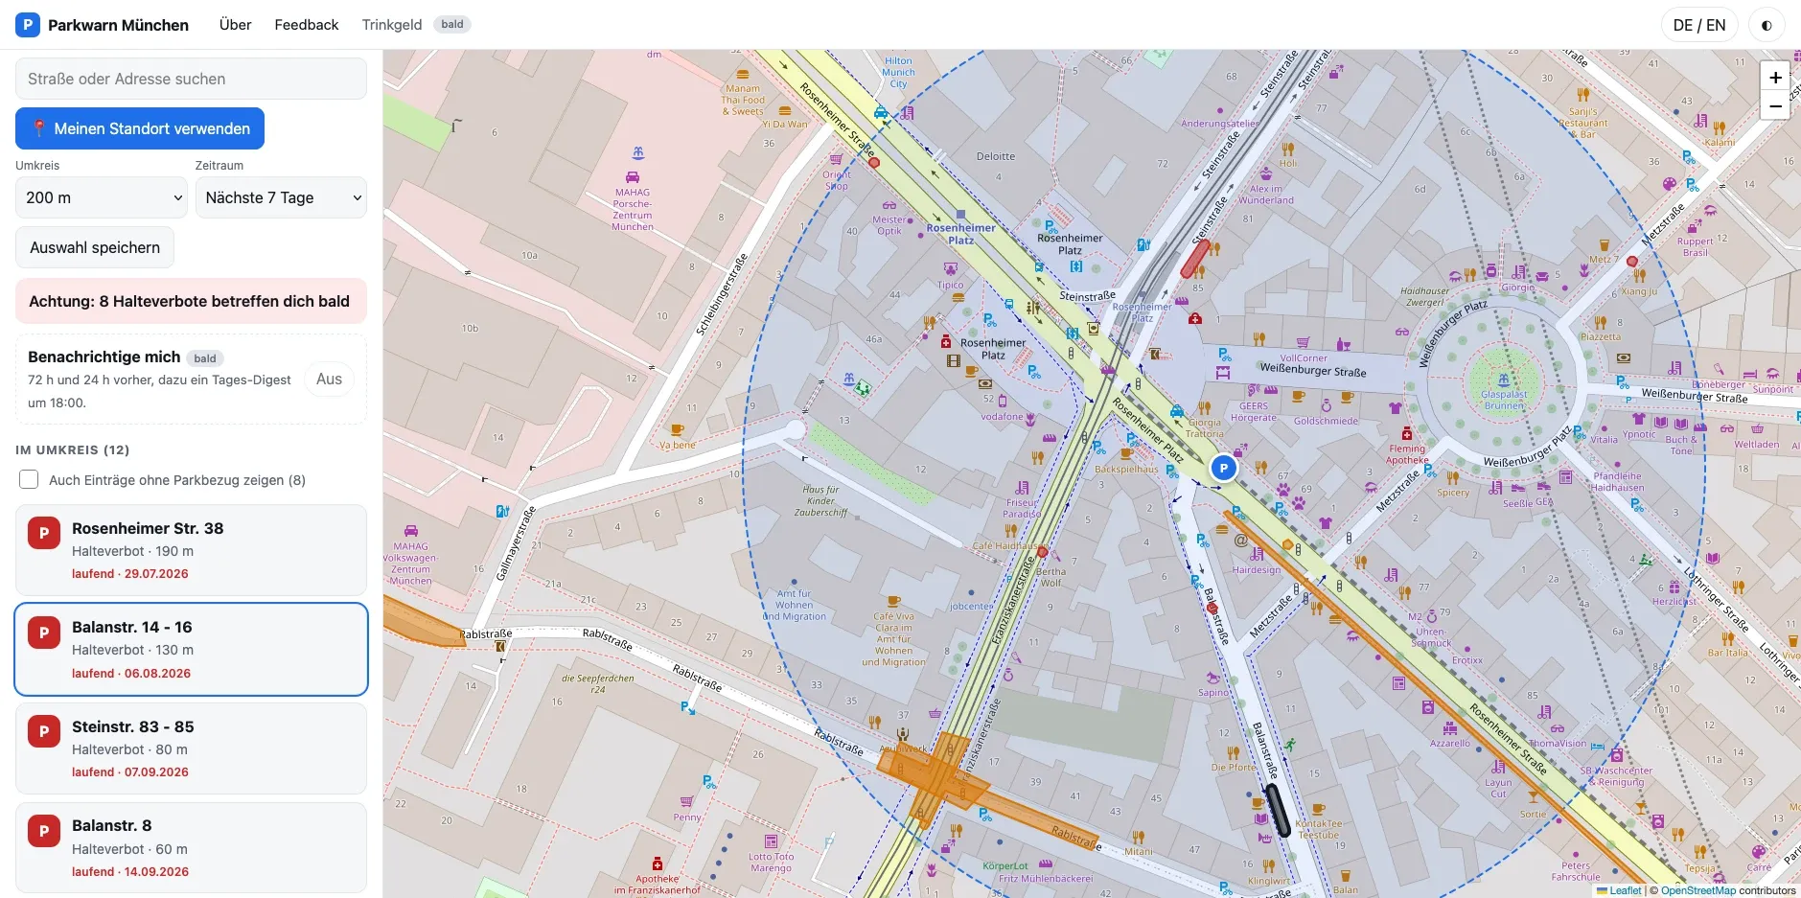Toggle the Benachrichtige mich Aus switch
The image size is (1801, 898).
tap(329, 380)
